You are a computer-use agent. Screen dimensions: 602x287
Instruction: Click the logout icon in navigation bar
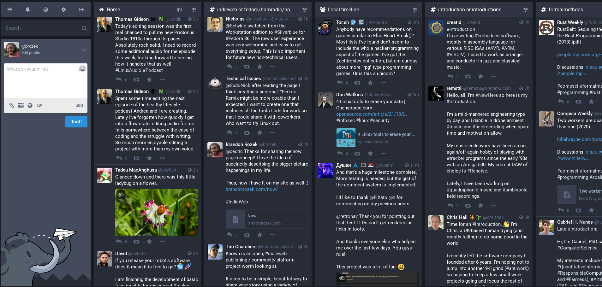(81, 9)
